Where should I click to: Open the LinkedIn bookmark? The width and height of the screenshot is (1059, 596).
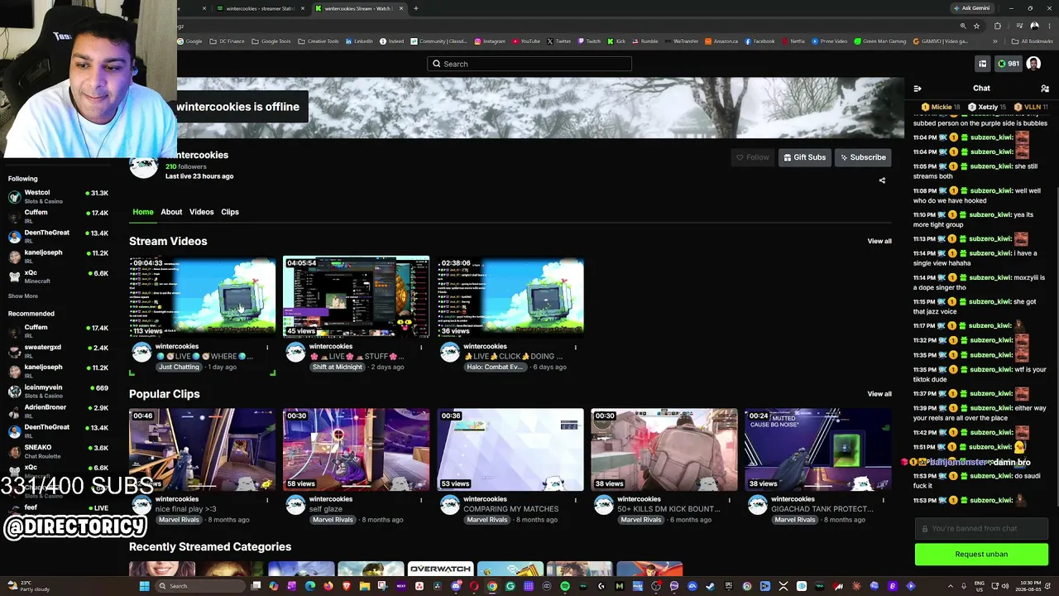tap(359, 41)
